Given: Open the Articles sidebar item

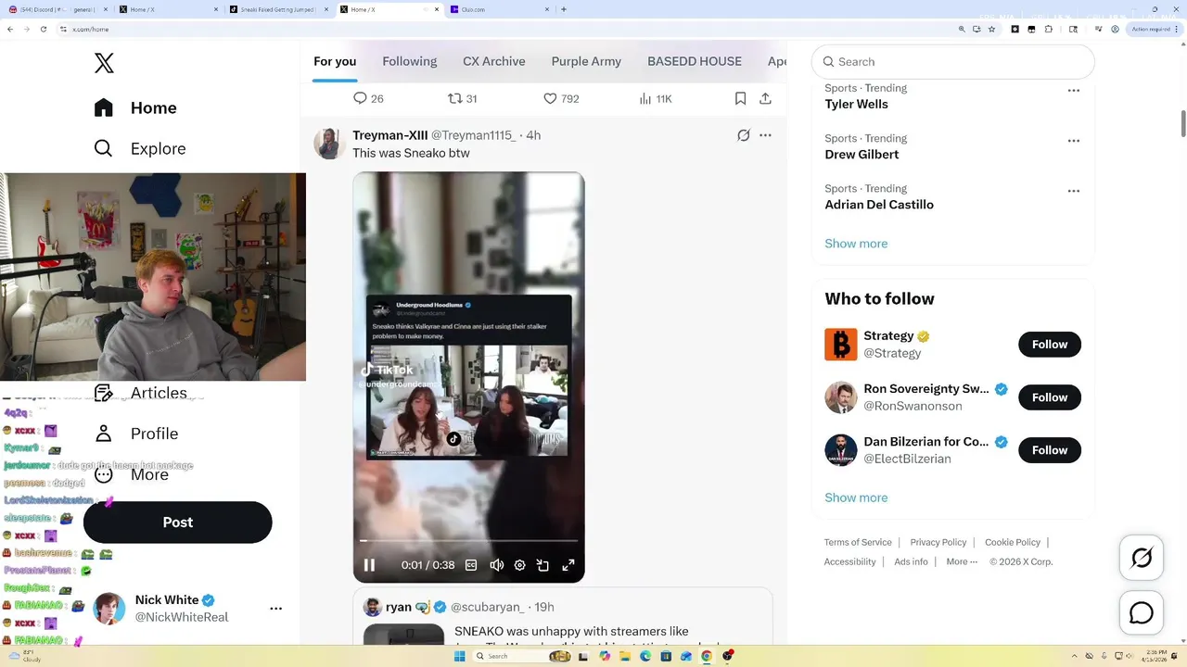Looking at the screenshot, I should (x=140, y=393).
